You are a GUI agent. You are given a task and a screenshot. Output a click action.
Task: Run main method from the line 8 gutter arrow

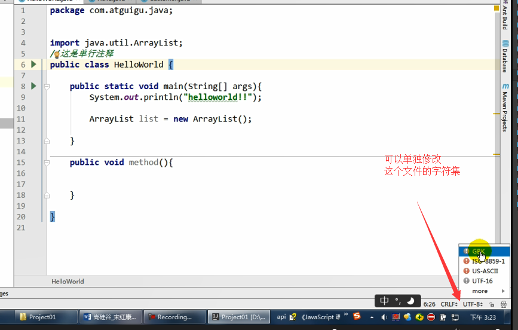(x=33, y=86)
